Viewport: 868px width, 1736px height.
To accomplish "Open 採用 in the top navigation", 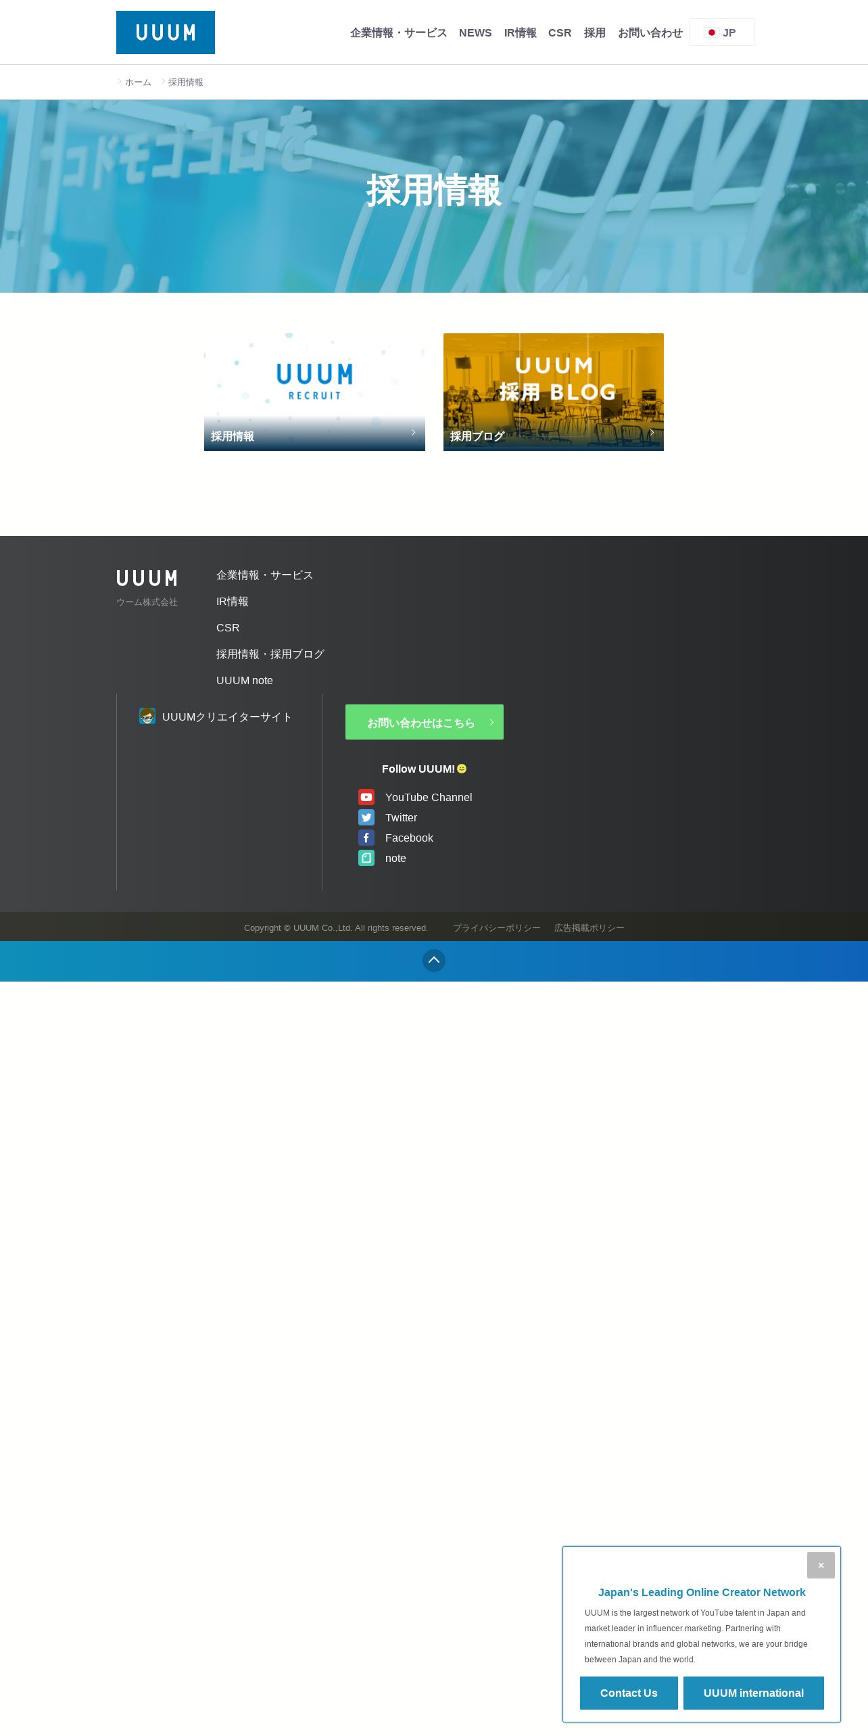I will coord(594,32).
